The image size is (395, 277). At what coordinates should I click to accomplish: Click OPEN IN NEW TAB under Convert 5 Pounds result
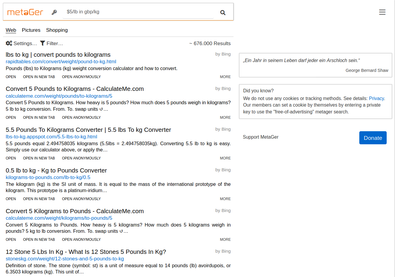pos(39,118)
